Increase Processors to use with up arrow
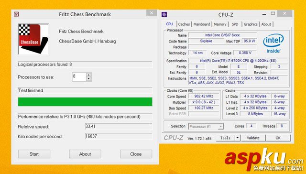 pyautogui.click(x=89, y=75)
